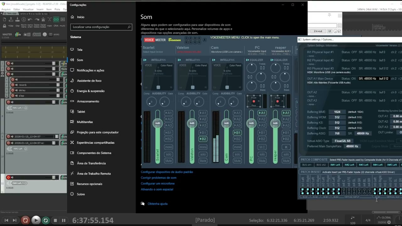The image size is (402, 226).
Task: Click the REAPER record button in transport
Action: tap(25, 220)
